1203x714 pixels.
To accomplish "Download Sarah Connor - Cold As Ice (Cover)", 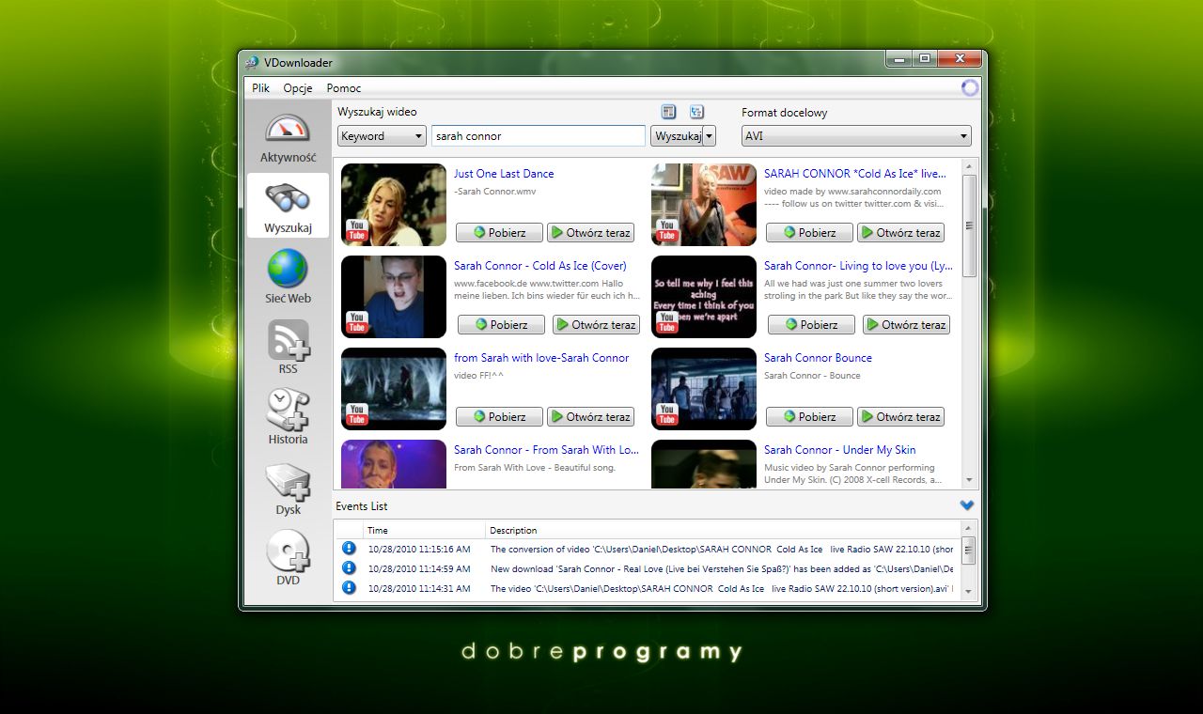I will click(501, 325).
